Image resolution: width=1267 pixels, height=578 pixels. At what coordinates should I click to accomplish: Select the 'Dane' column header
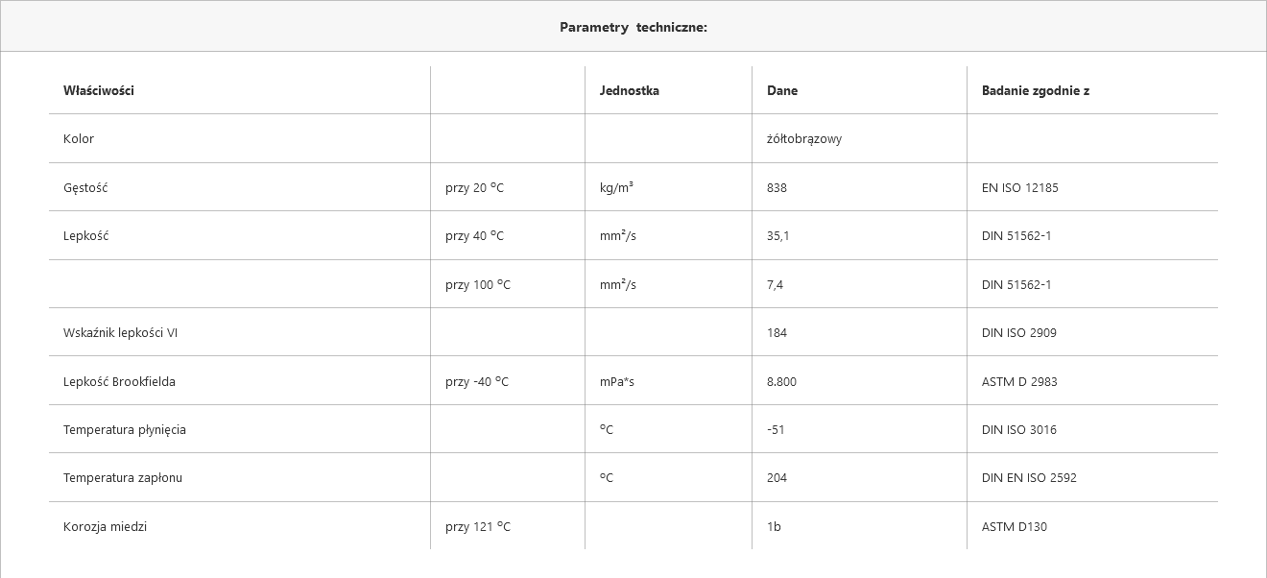(782, 90)
